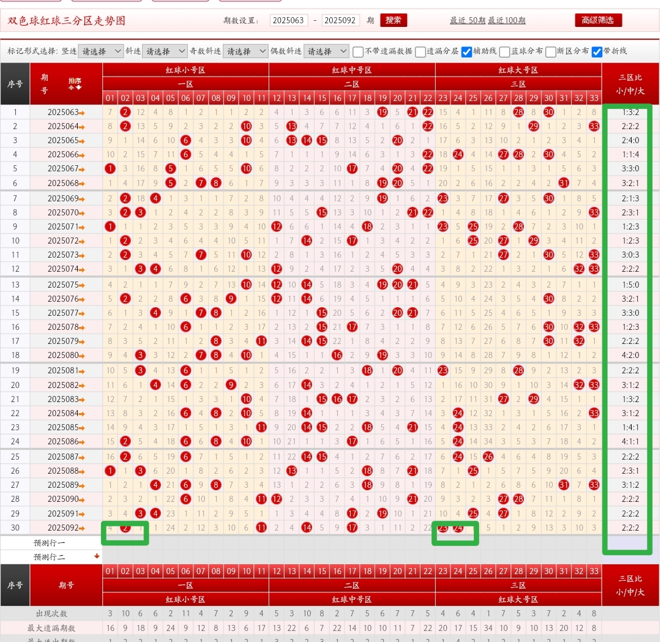Open the 偶数斜连 select box
This screenshot has height=642, width=661.
point(326,51)
